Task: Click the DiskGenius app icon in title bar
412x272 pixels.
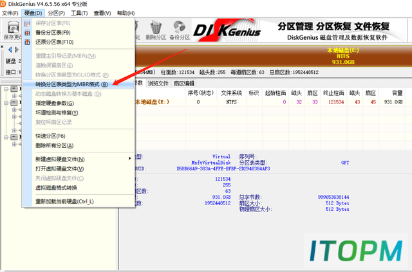Action: pos(3,4)
